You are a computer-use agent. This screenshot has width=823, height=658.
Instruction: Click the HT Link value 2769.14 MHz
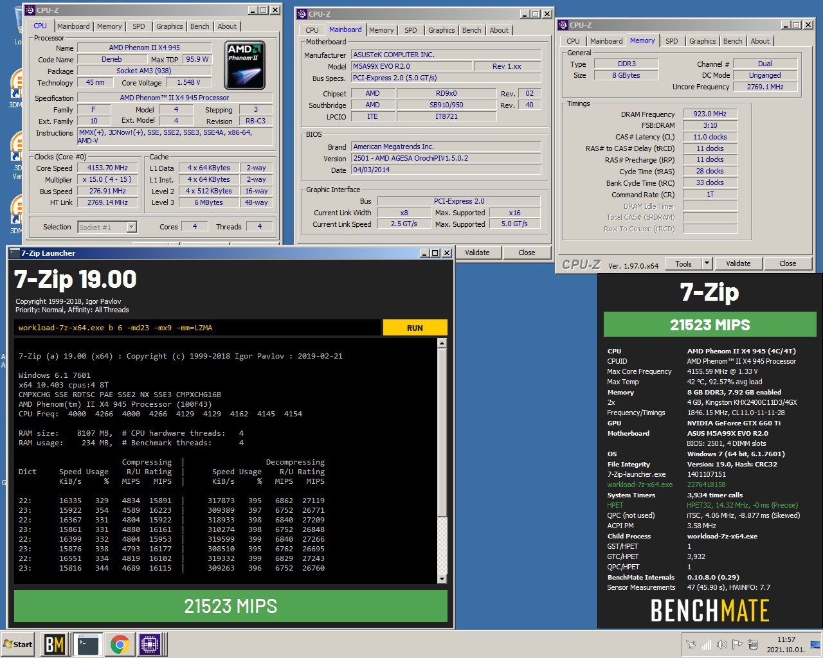tap(107, 202)
